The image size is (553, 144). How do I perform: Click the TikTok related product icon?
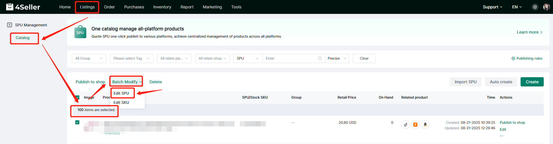pyautogui.click(x=406, y=125)
